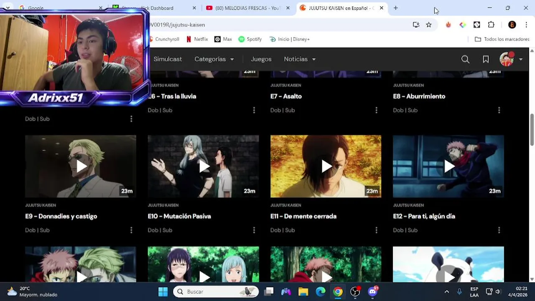Screen dimensions: 535x301
Task: Open Microsoft Edge from the taskbar
Action: (x=321, y=291)
